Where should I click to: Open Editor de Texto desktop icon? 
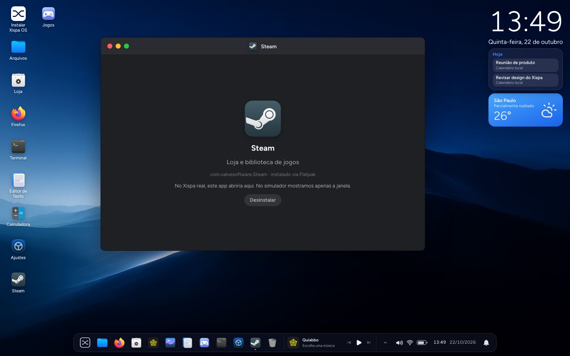18,186
